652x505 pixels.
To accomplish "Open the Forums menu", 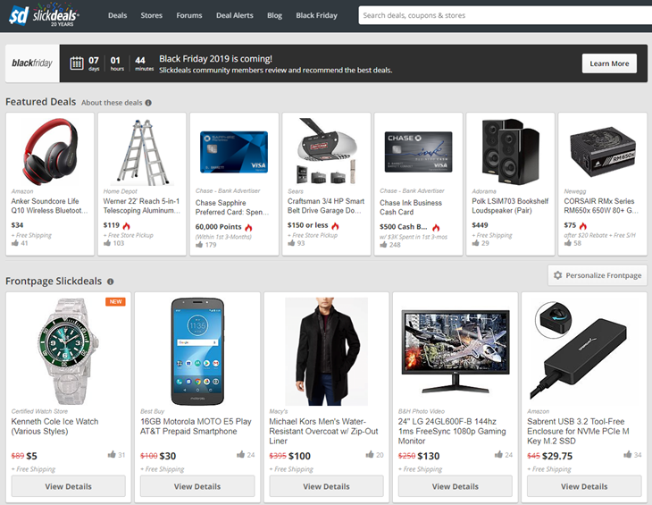I will pos(189,15).
